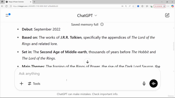The height and width of the screenshot is (98, 175).
Task: Open browser settings and more menu
Action: (x=168, y=6)
